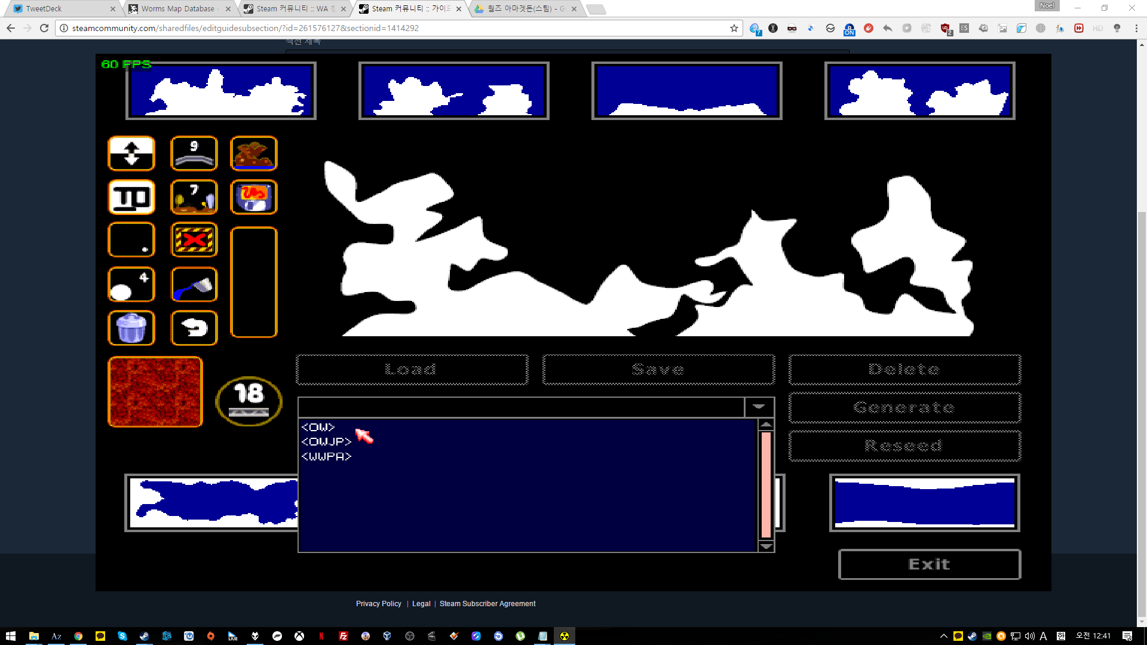Select the girder count icon showing 9

194,153
